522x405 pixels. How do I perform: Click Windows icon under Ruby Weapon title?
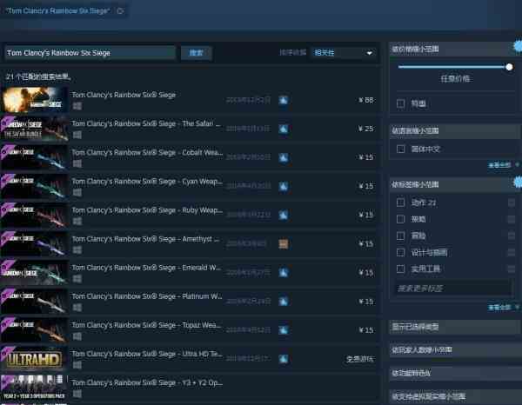coord(77,221)
